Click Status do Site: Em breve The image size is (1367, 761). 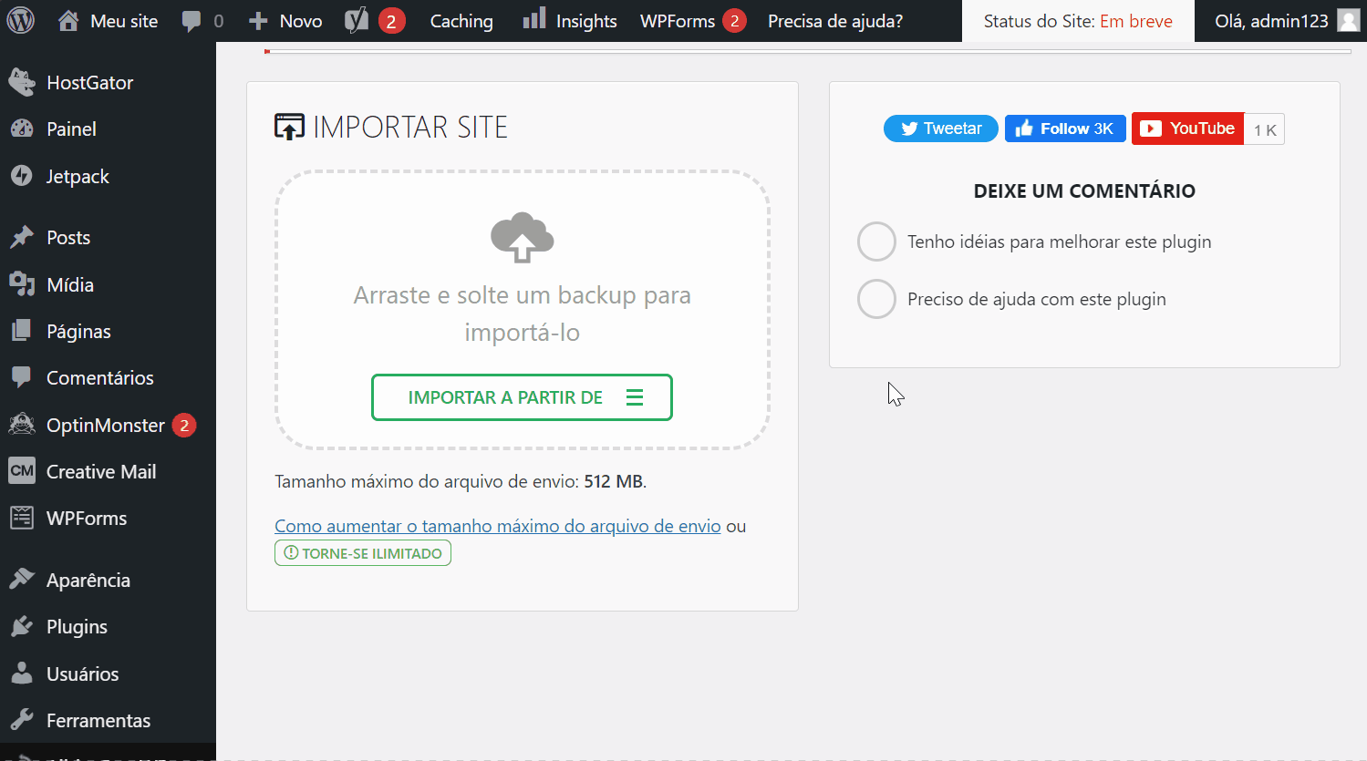[x=1078, y=21]
